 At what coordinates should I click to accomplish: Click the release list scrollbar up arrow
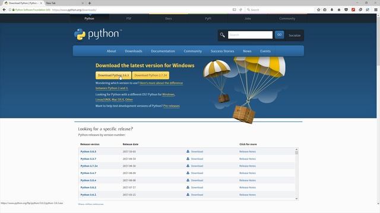pos(296,150)
